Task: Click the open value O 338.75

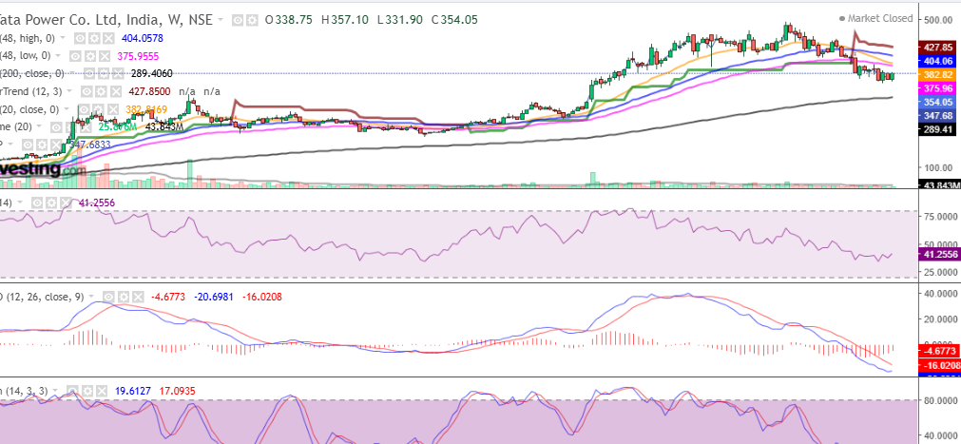Action: point(288,20)
